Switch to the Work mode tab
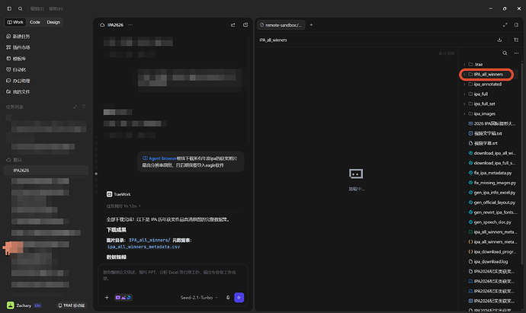 tap(15, 22)
